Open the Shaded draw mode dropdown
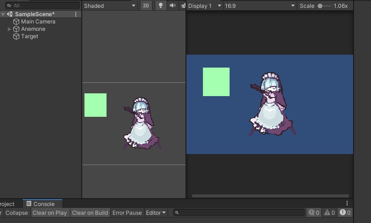Viewport: 371px width, 223px height. [x=110, y=6]
